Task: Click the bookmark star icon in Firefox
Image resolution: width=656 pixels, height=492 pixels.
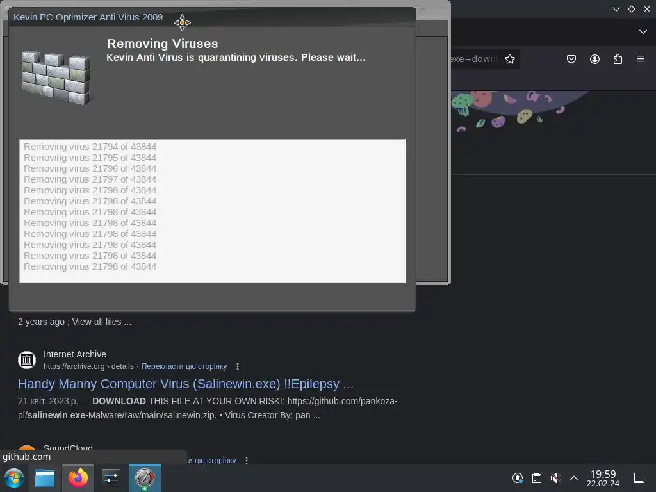Action: (x=509, y=59)
